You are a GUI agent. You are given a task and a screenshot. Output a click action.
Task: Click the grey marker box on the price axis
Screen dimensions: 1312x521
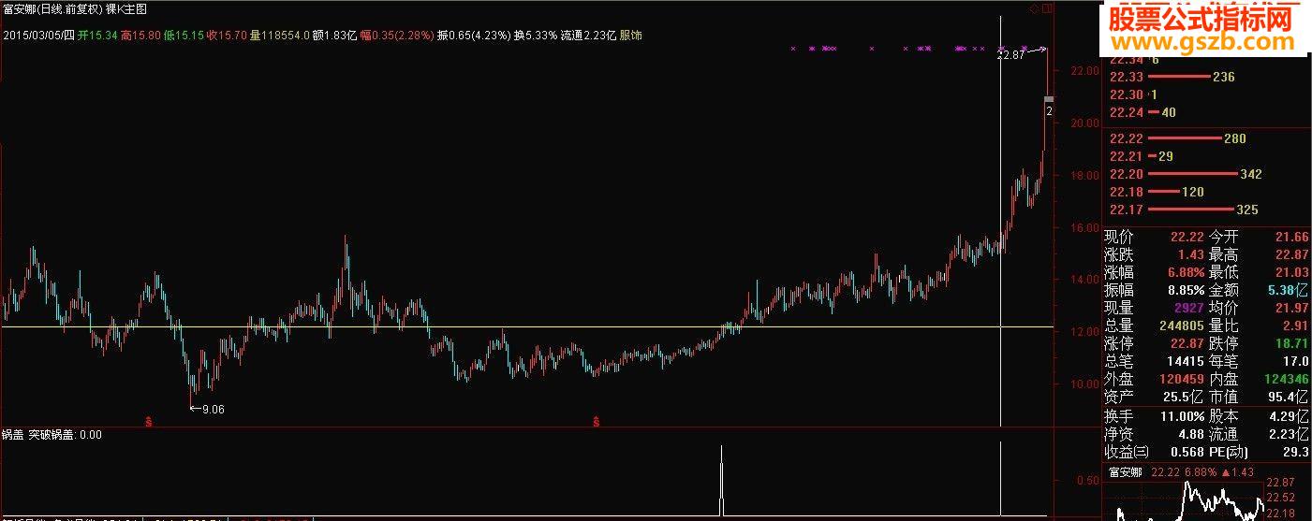click(x=1050, y=99)
